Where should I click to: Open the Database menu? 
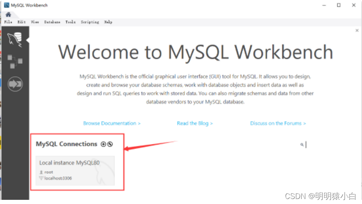52,22
